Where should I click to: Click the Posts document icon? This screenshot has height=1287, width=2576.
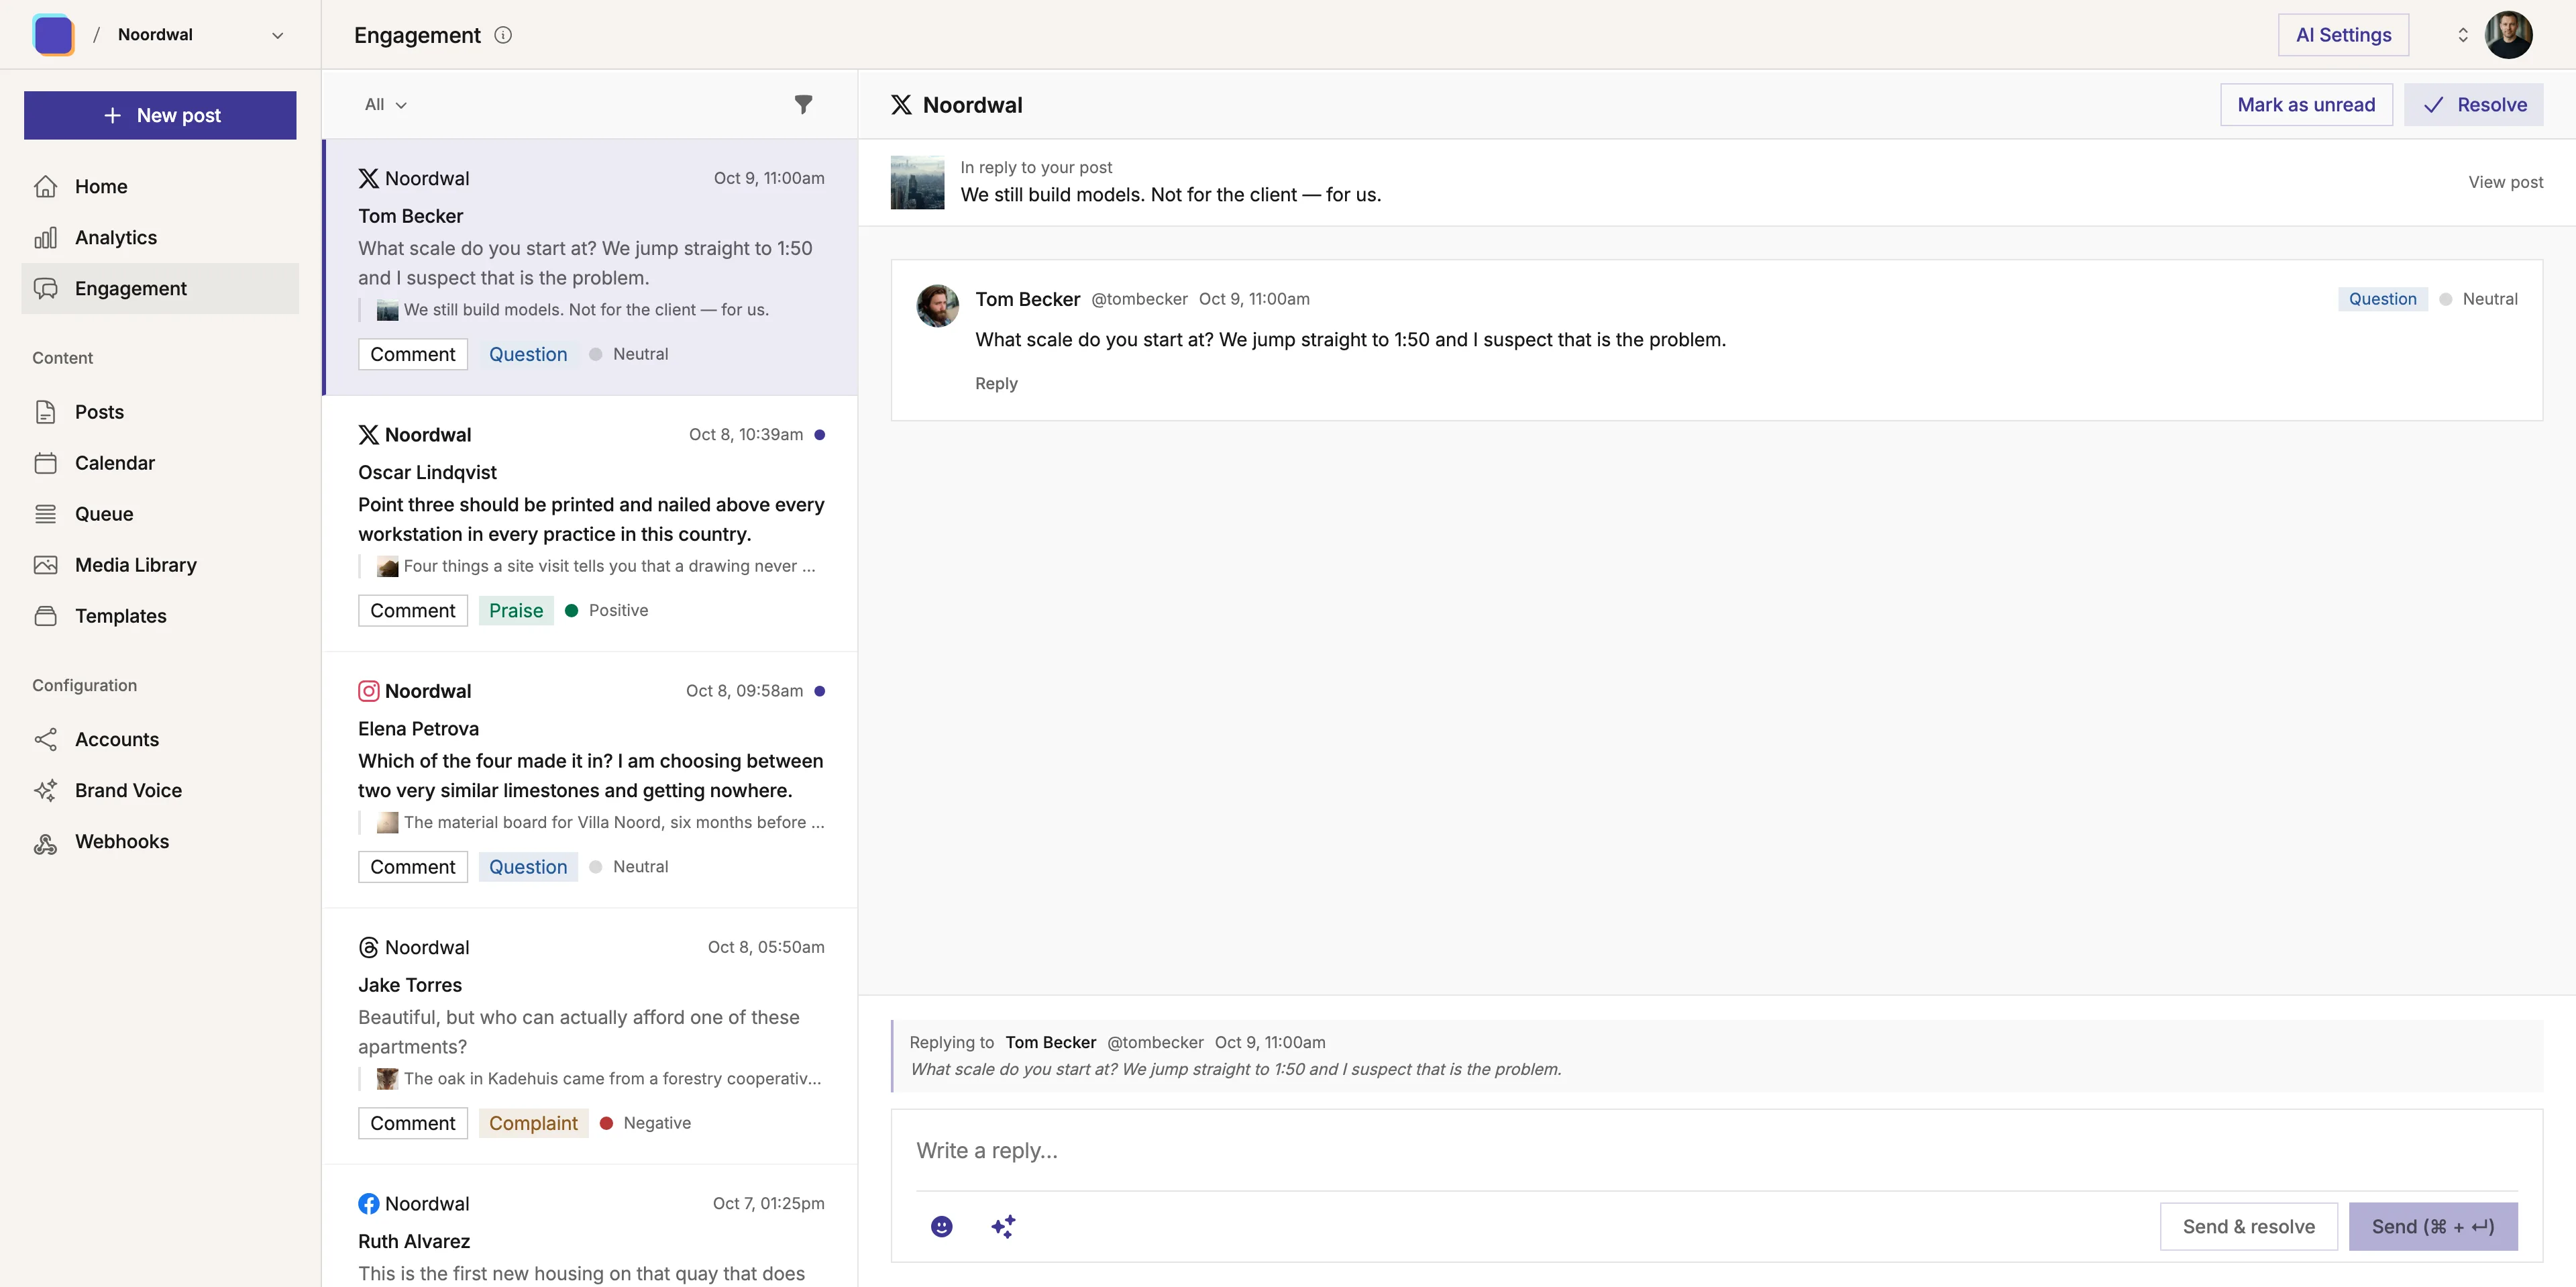(46, 412)
